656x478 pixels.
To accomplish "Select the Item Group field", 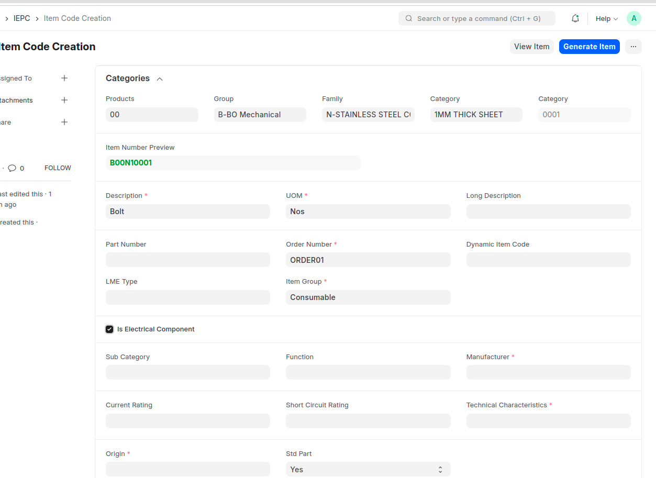I will (x=368, y=297).
